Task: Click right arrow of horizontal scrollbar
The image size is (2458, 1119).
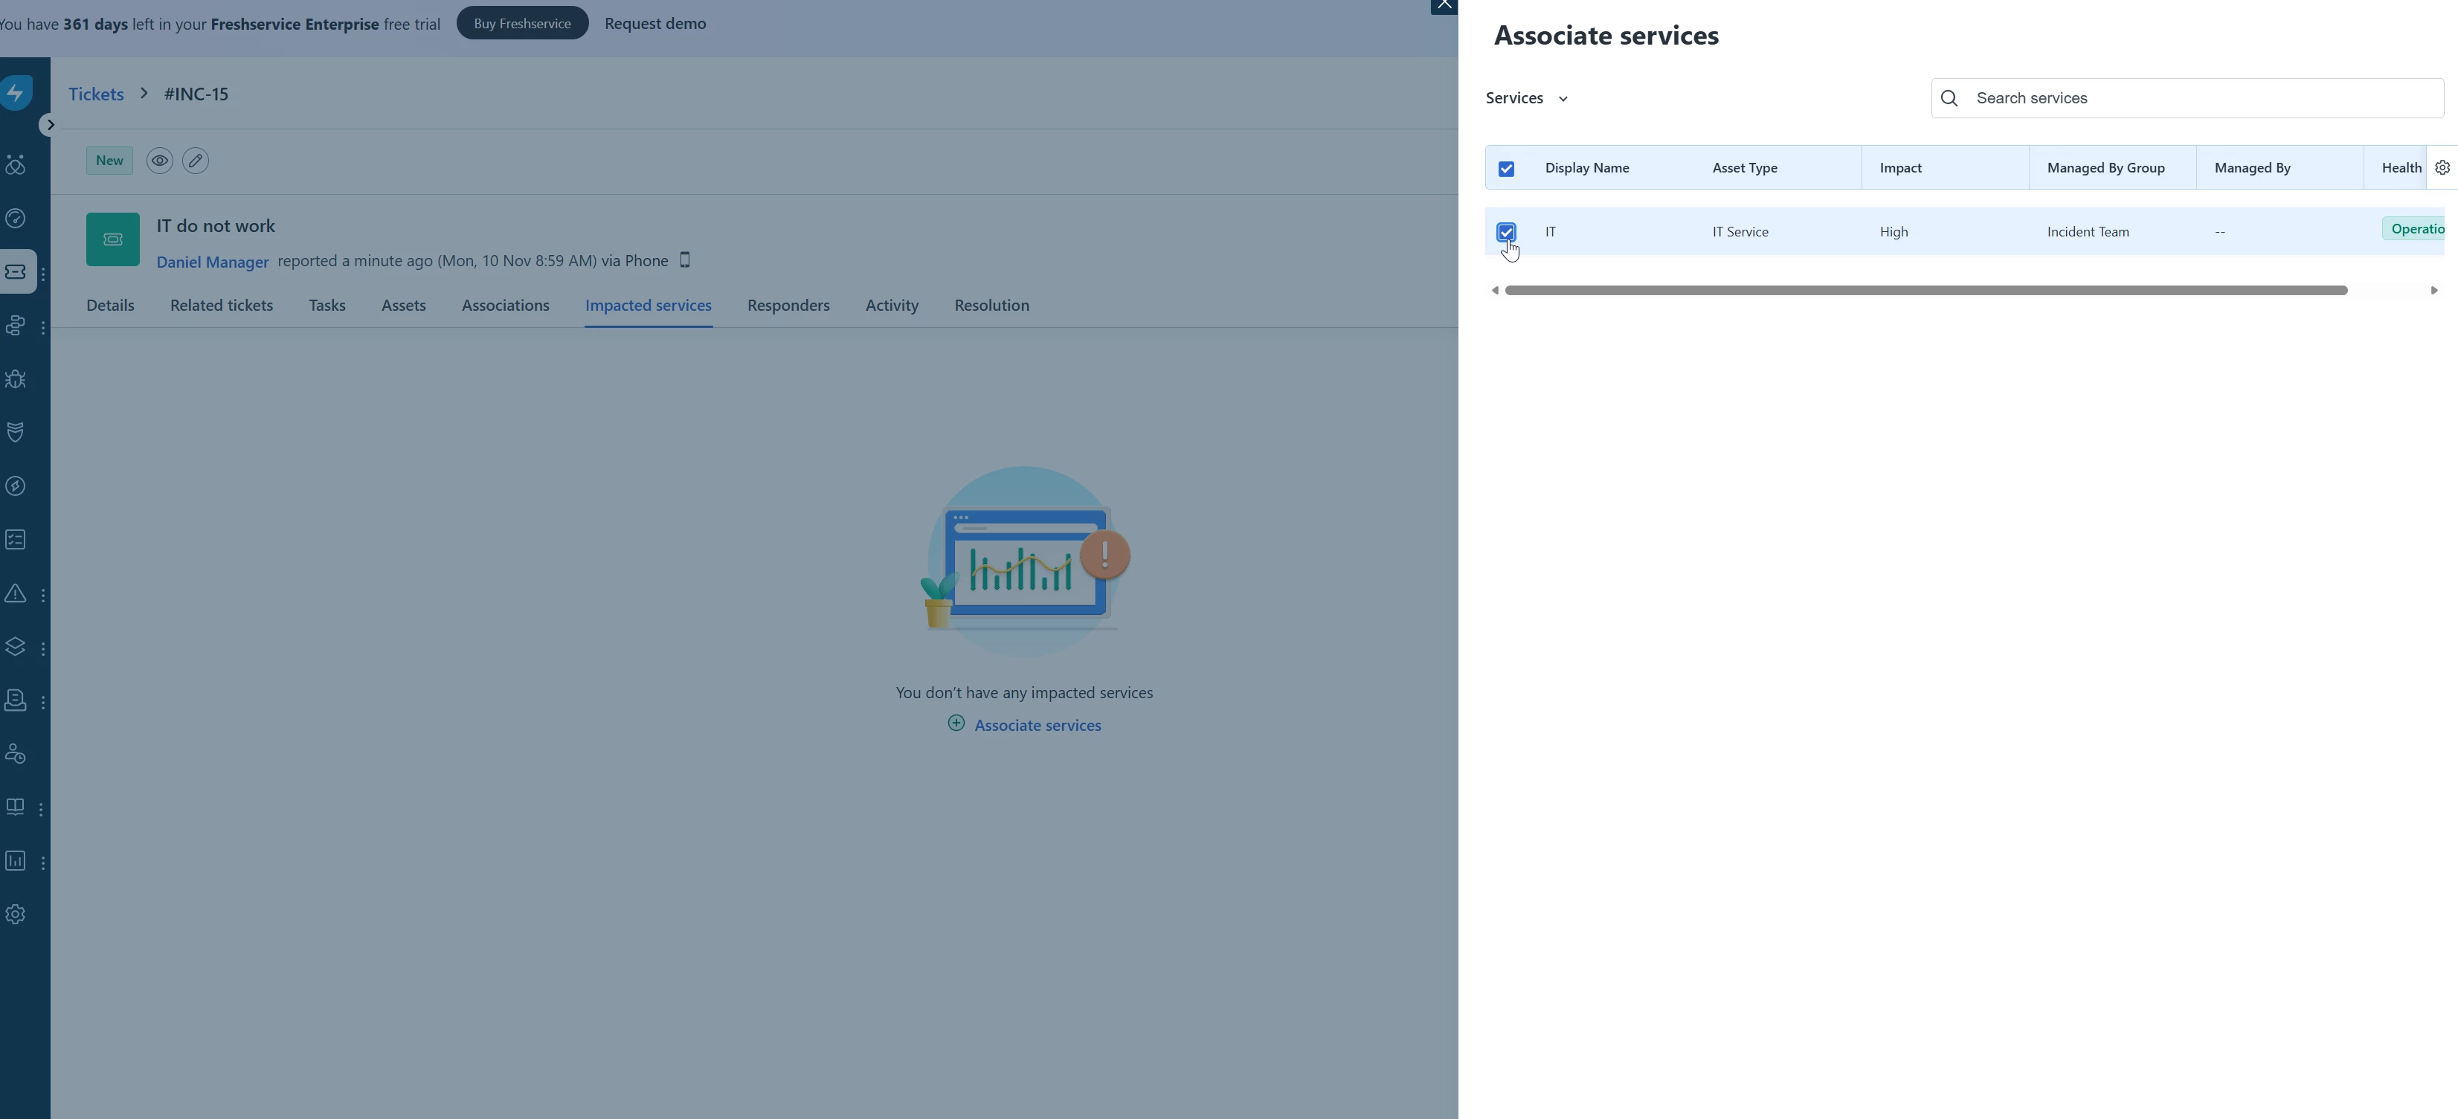Action: [2433, 290]
